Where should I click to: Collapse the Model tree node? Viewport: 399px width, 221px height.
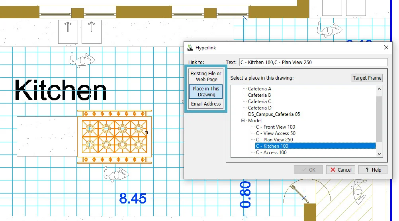tap(243, 121)
